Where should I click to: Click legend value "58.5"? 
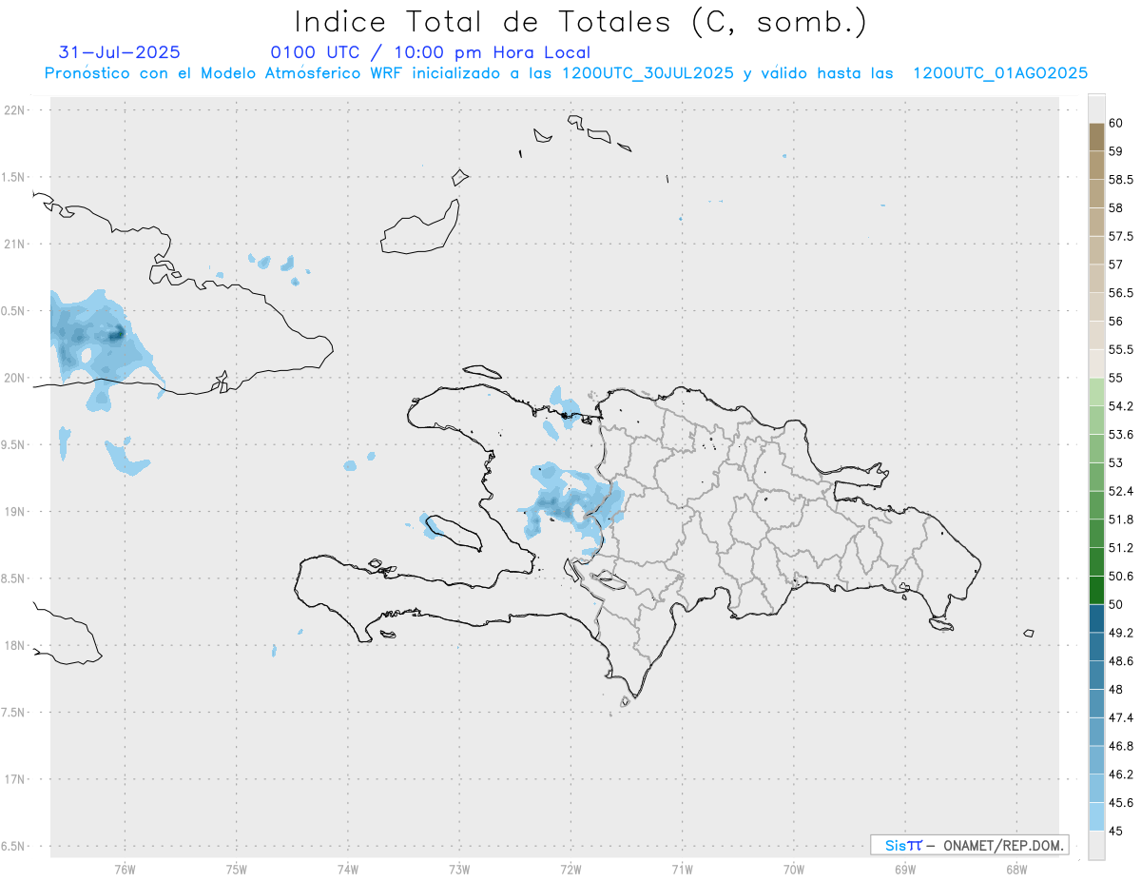(x=1120, y=179)
